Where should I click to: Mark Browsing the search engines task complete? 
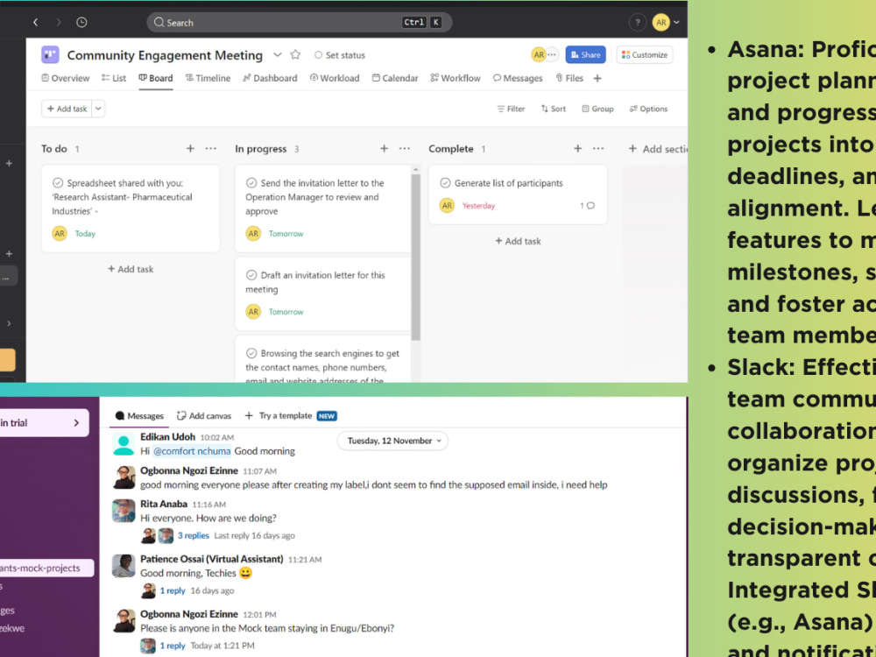click(251, 353)
